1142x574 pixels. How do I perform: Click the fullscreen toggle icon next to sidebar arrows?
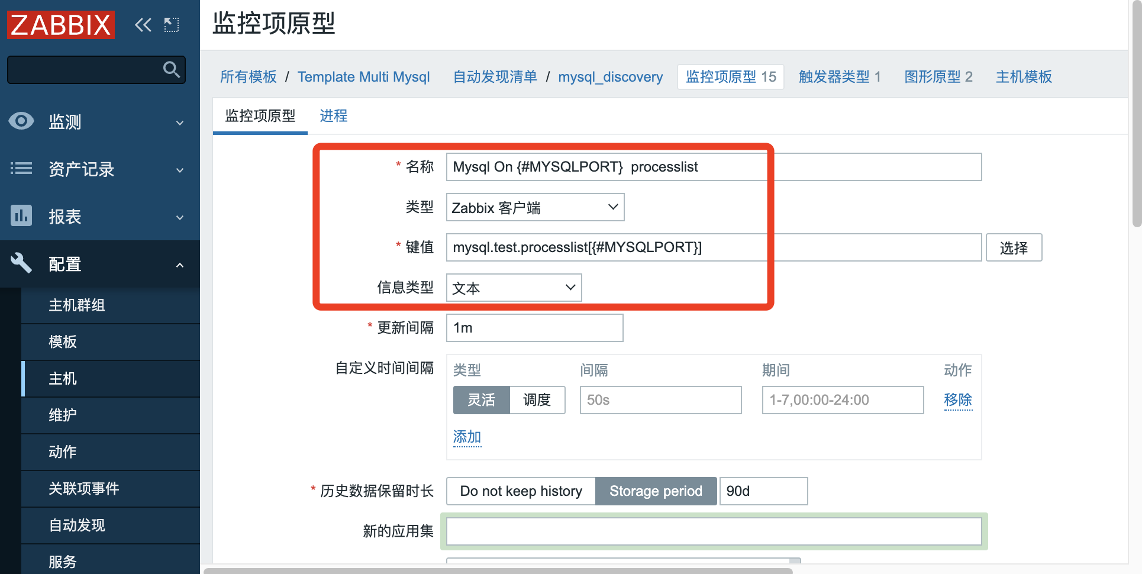tap(172, 24)
